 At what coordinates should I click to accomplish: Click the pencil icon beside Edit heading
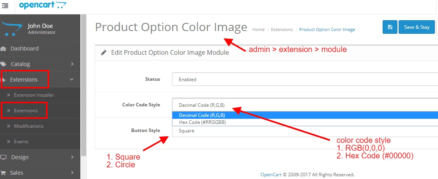(x=104, y=52)
